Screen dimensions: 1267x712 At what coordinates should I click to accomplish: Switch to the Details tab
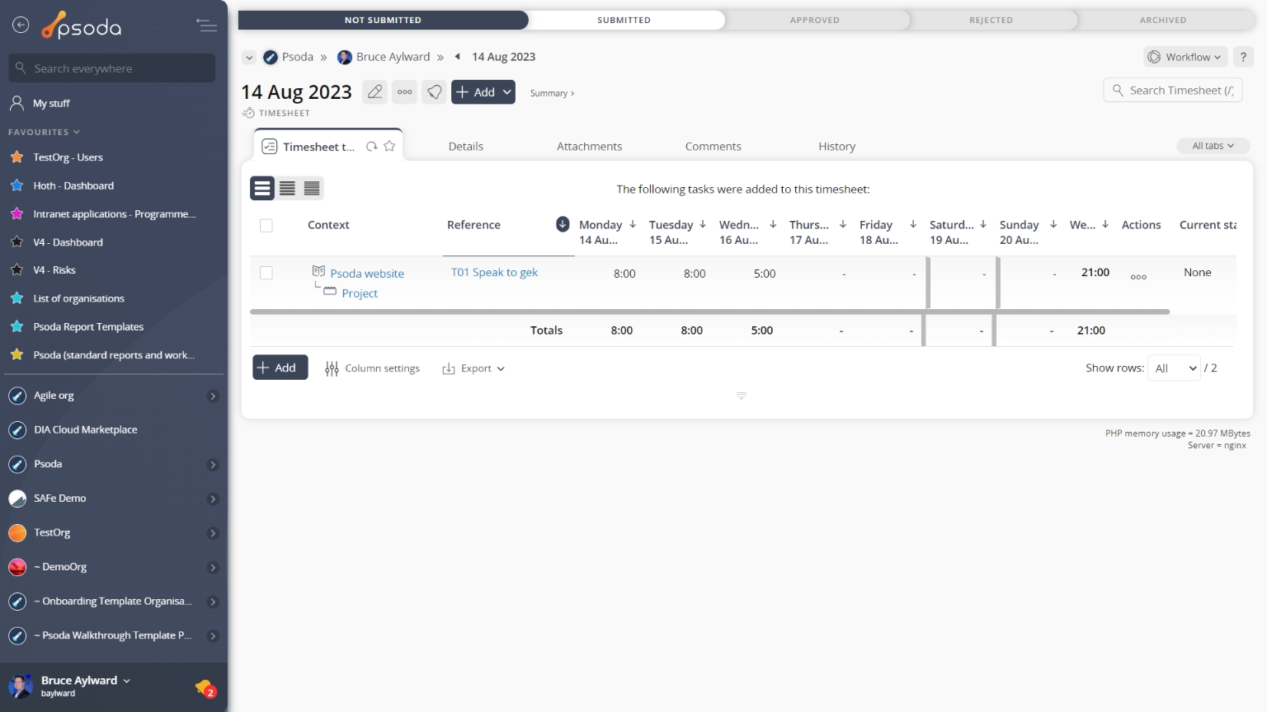[x=466, y=146]
